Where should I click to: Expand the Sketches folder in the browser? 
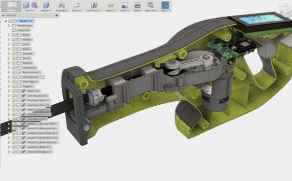click(x=9, y=63)
